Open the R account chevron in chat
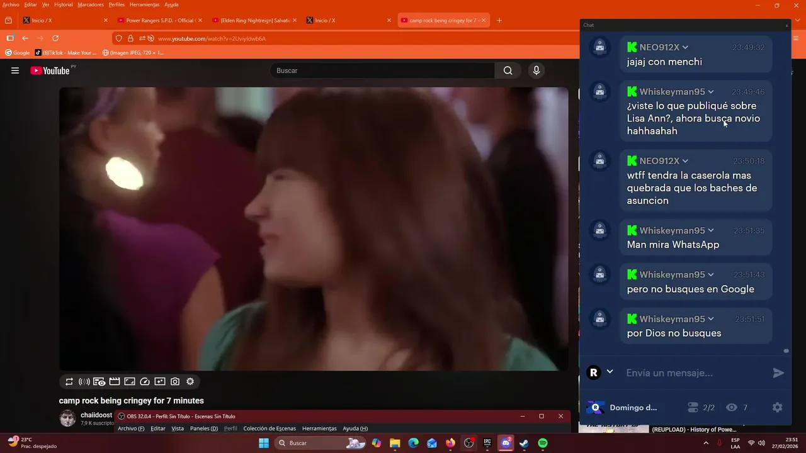 (610, 372)
